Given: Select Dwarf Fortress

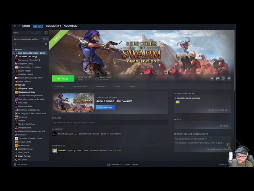Looking at the screenshot, I should tap(24, 156).
